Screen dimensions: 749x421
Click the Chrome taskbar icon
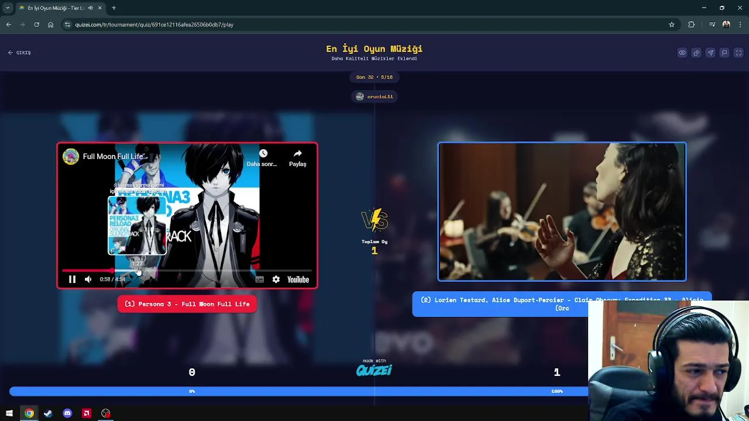pyautogui.click(x=29, y=413)
